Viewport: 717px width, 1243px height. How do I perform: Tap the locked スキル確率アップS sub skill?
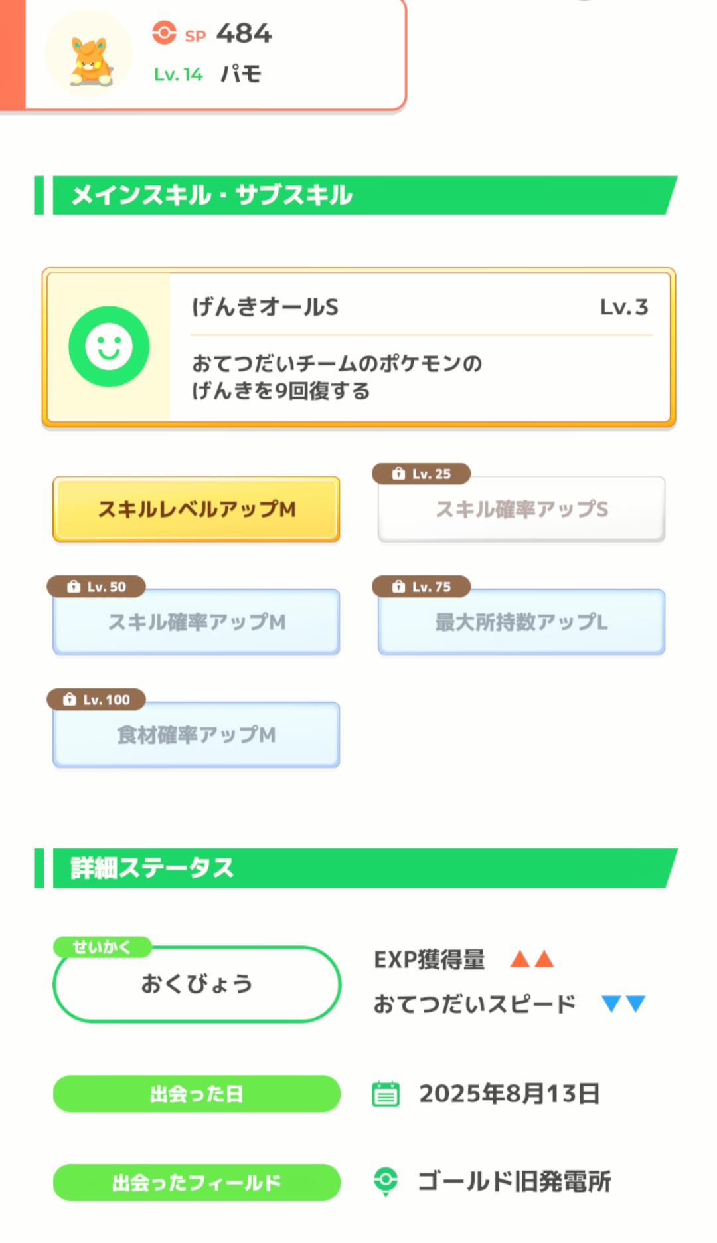tap(521, 510)
